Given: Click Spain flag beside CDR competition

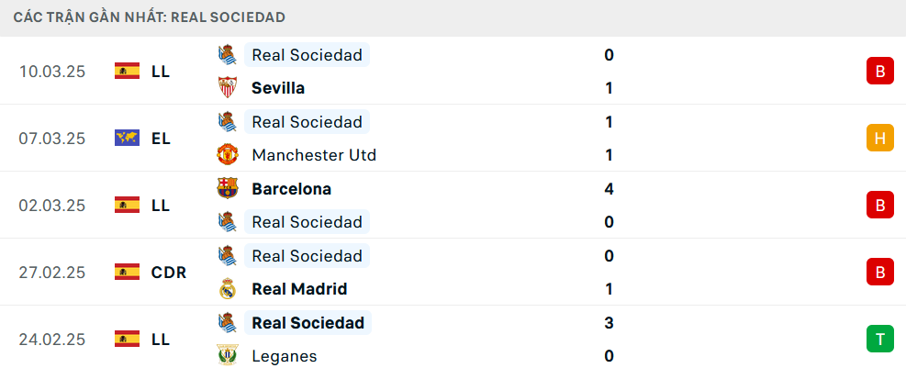Looking at the screenshot, I should [x=127, y=273].
